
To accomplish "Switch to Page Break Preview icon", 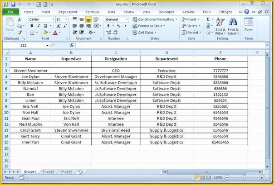I will pyautogui.click(x=209, y=177).
